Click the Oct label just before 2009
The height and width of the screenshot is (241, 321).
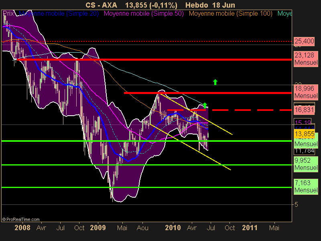(79, 228)
